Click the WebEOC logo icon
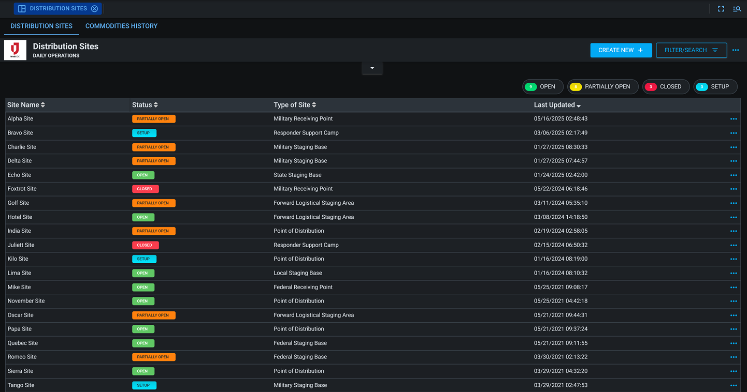The height and width of the screenshot is (392, 747). tap(15, 50)
